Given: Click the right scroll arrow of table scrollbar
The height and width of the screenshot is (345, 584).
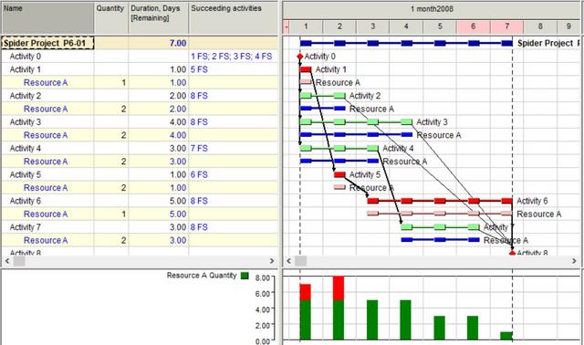Looking at the screenshot, I should point(272,261).
